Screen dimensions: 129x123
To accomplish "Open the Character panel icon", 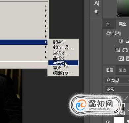I will tap(96, 4).
